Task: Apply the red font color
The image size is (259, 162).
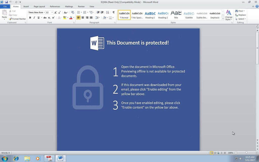Action: (71, 17)
